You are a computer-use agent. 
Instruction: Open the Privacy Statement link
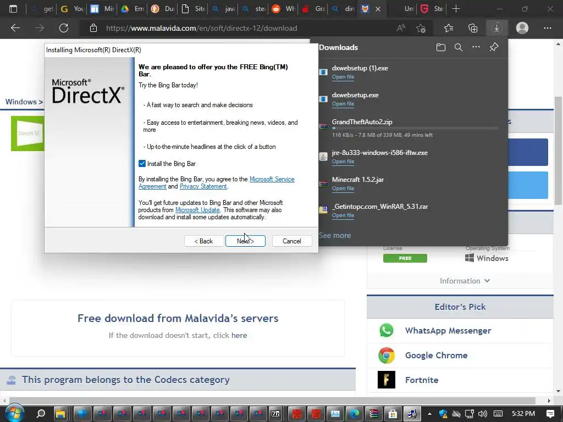click(203, 186)
